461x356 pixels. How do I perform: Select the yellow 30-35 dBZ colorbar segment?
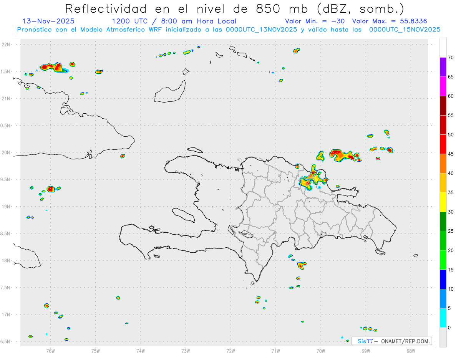point(443,202)
